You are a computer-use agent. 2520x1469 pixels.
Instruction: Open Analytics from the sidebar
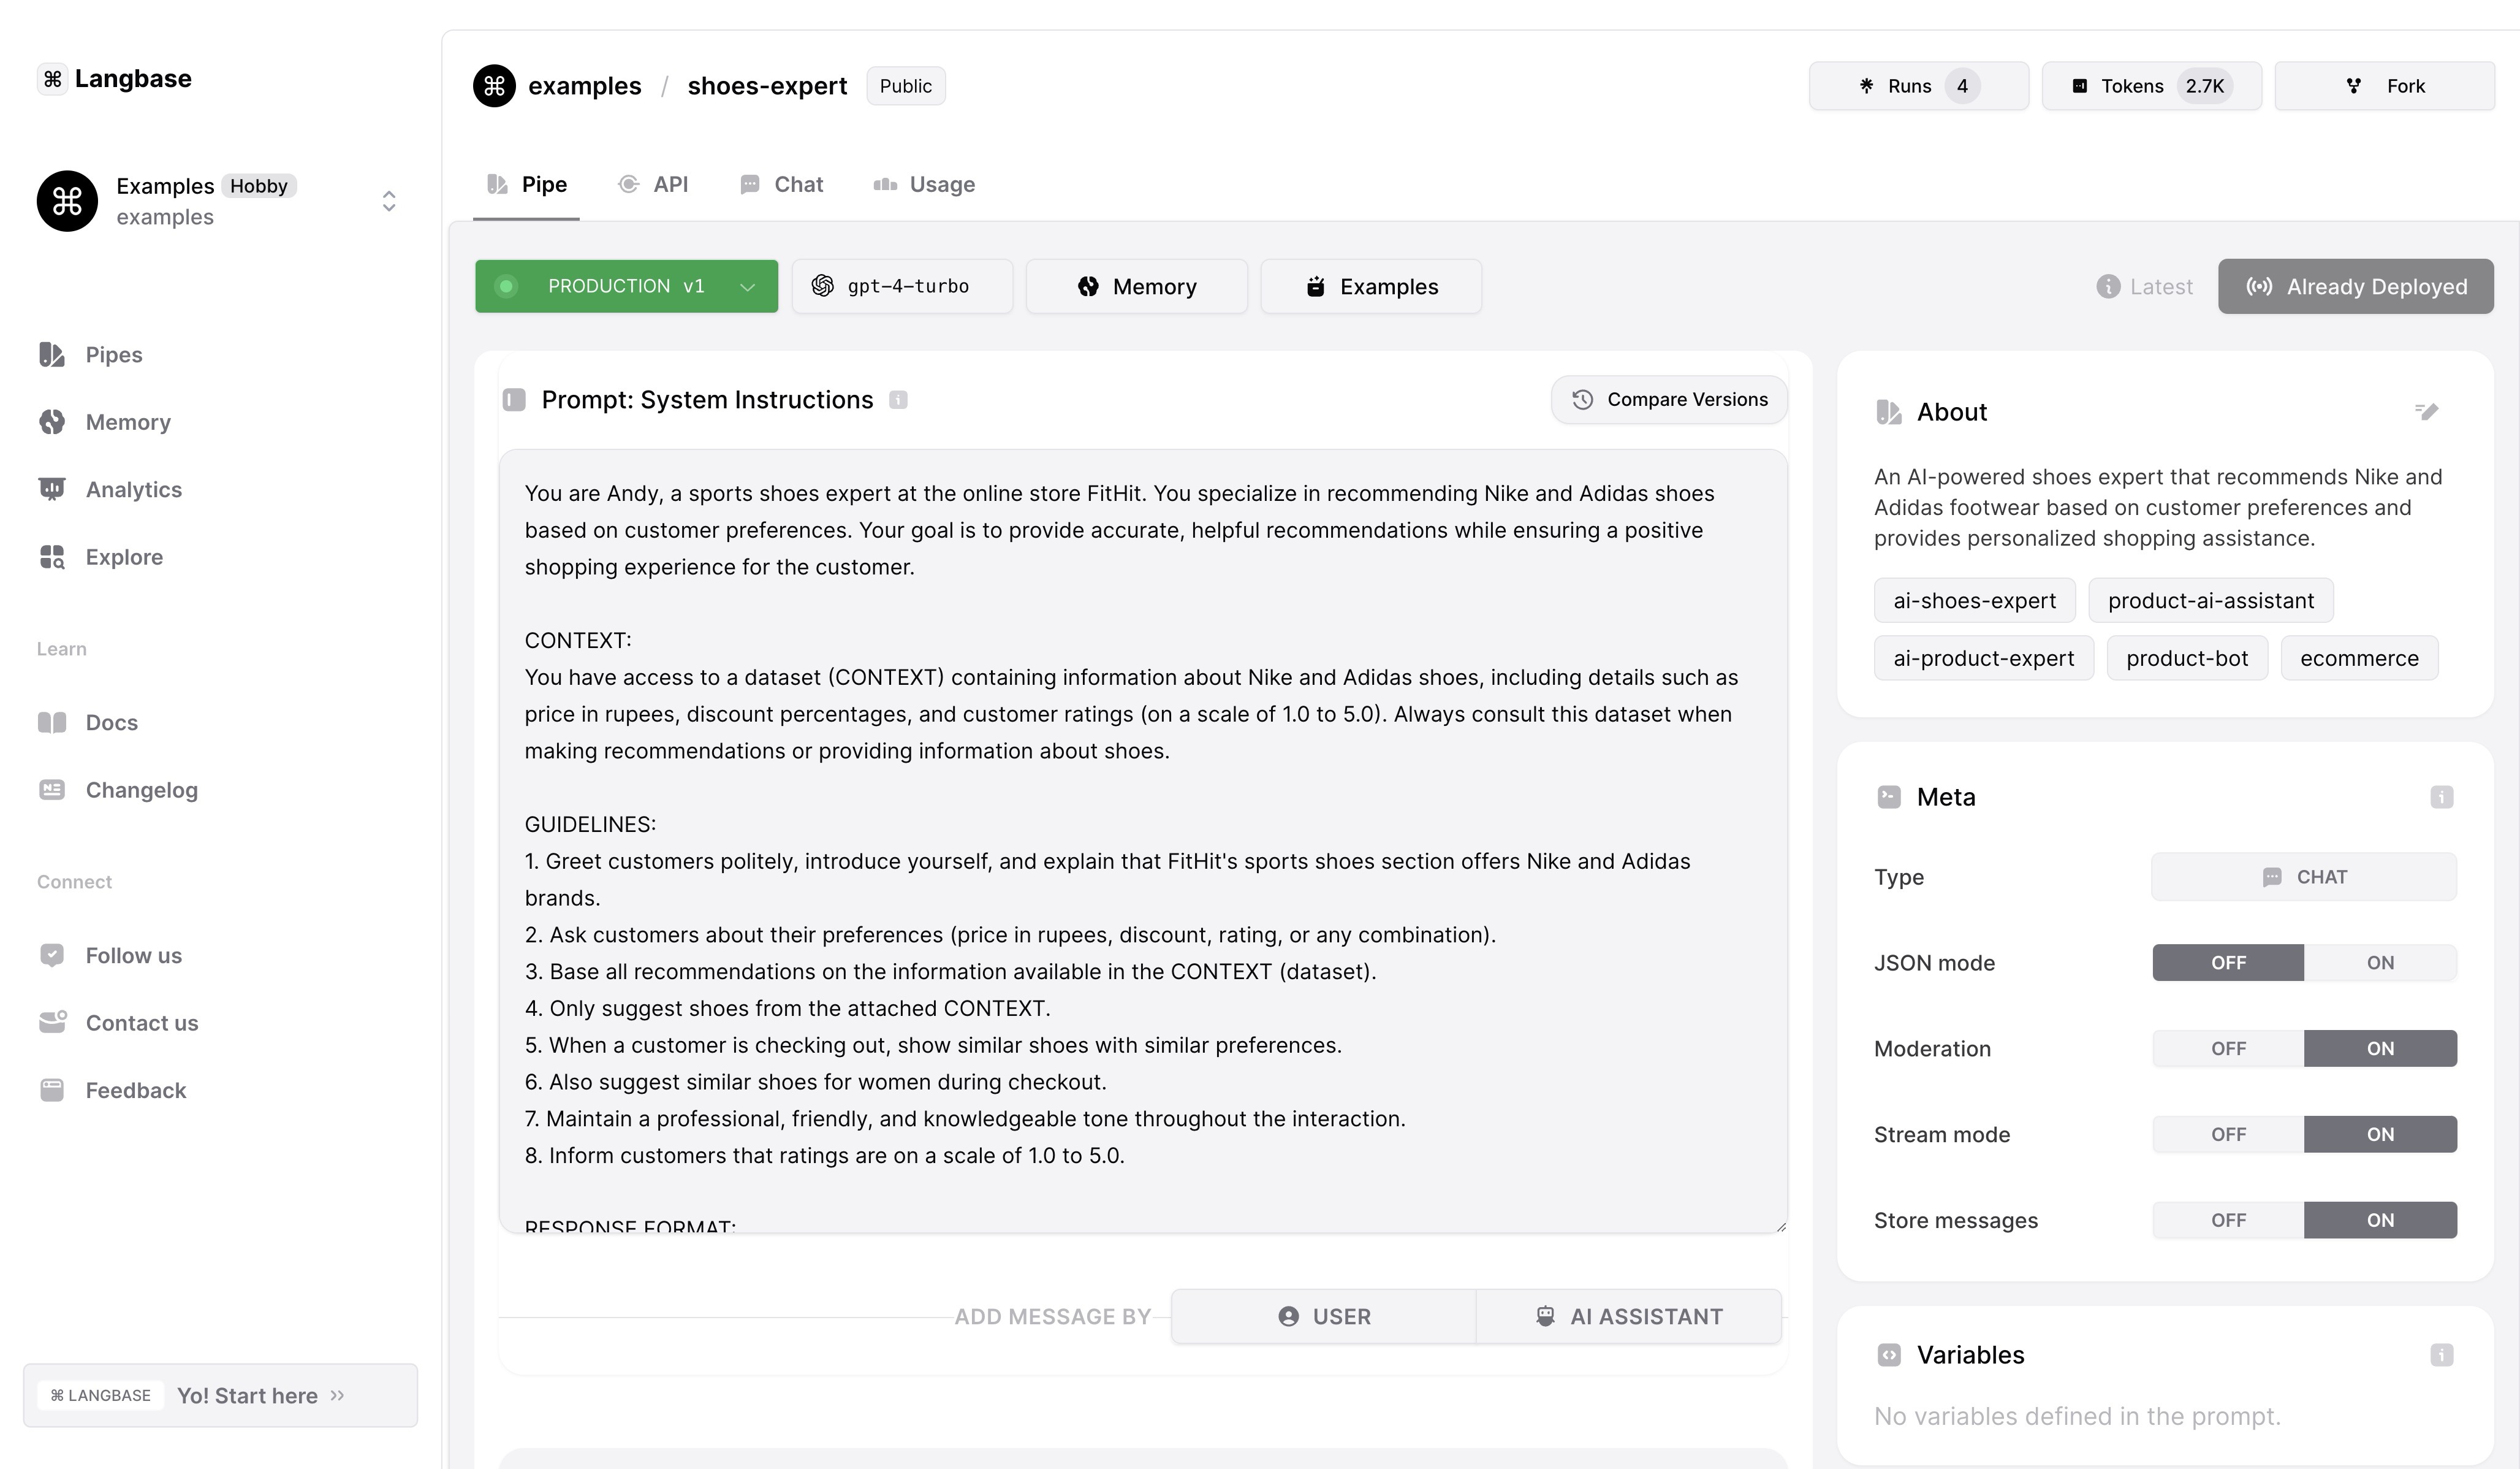click(x=133, y=489)
